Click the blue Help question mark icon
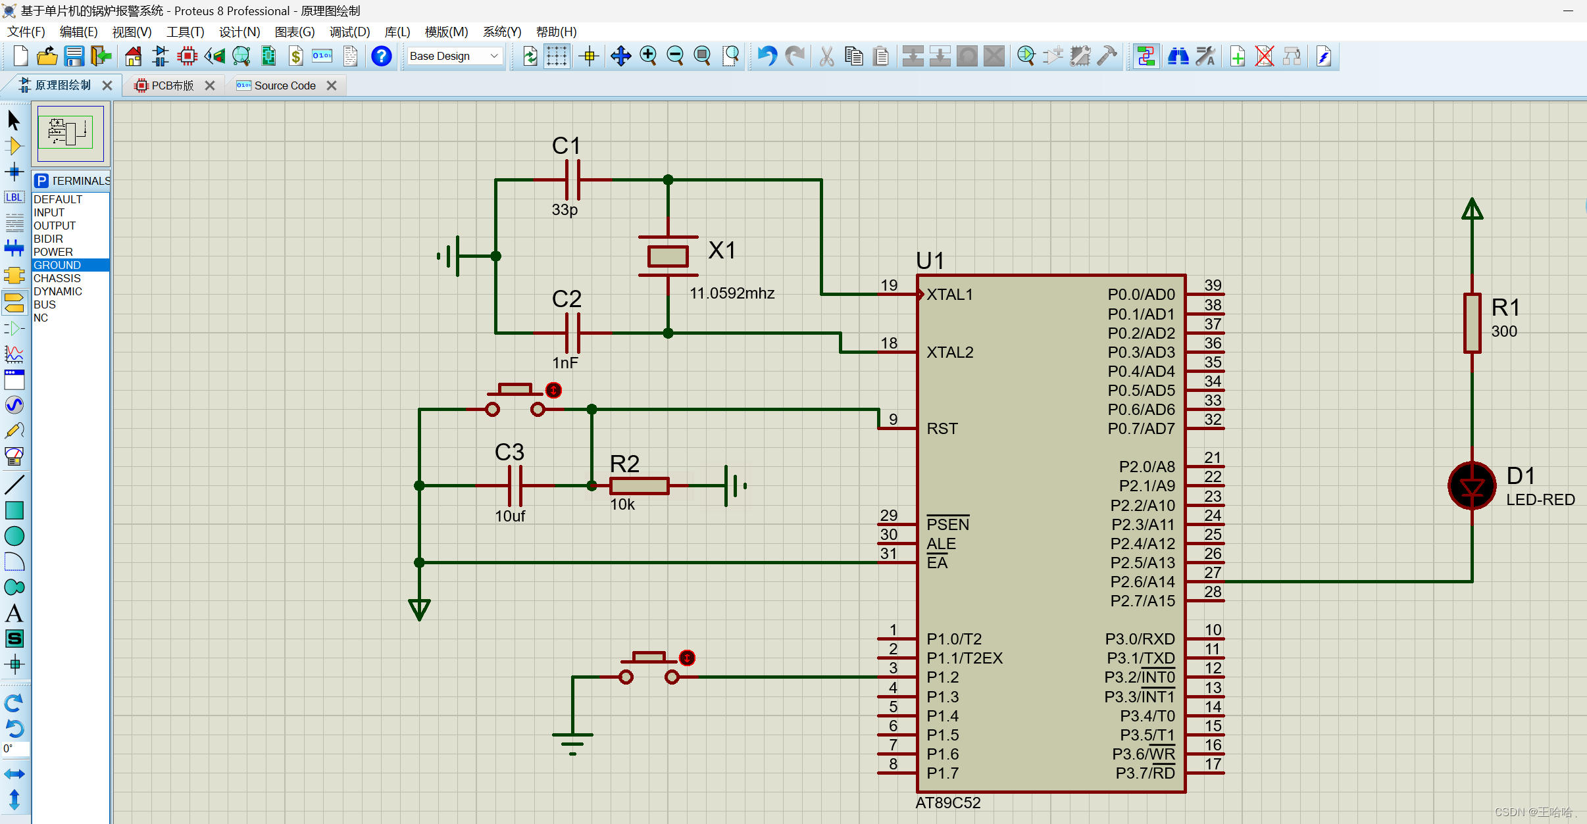Viewport: 1587px width, 824px height. 382,57
